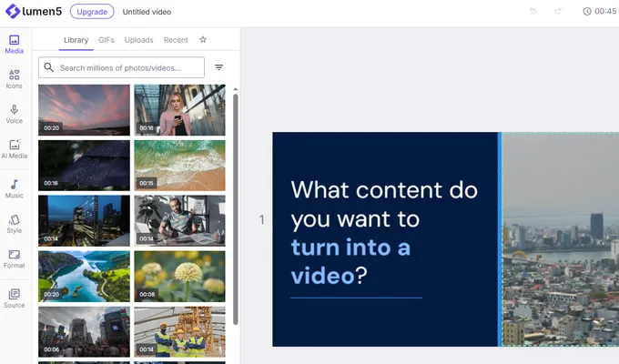Image resolution: width=619 pixels, height=364 pixels.
Task: Click the magnifier search icon
Action: click(x=49, y=67)
